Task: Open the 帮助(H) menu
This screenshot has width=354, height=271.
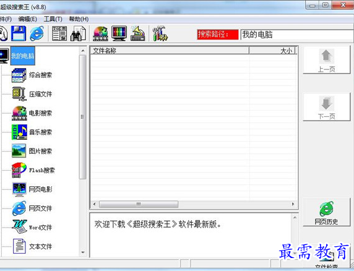Action: click(79, 19)
